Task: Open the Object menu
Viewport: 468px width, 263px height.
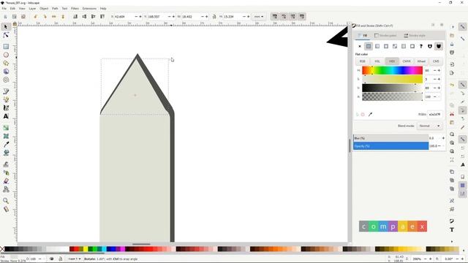Action: tap(44, 8)
